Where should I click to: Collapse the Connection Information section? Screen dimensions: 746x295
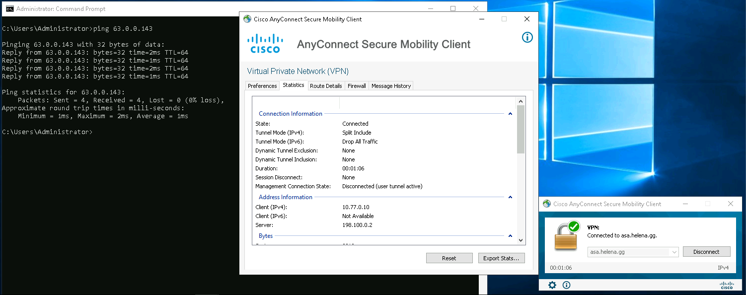point(510,114)
